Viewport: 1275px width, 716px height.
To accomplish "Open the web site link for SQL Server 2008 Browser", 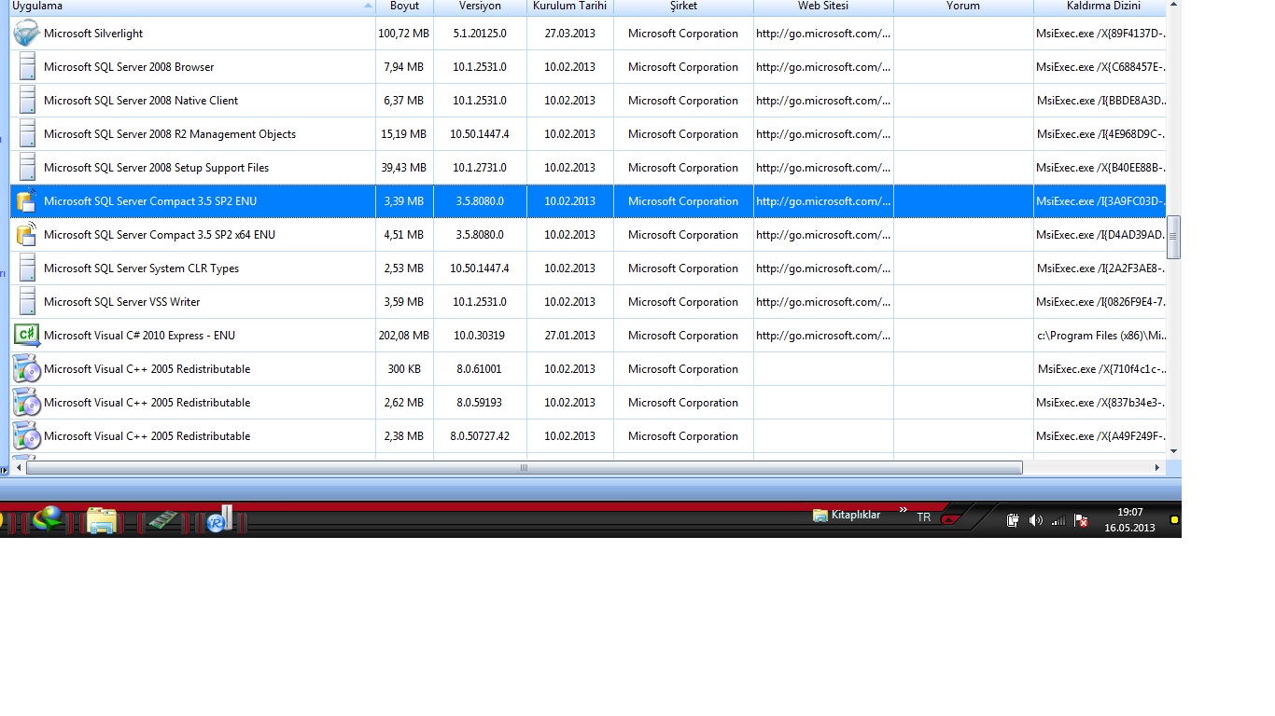I will [x=823, y=67].
